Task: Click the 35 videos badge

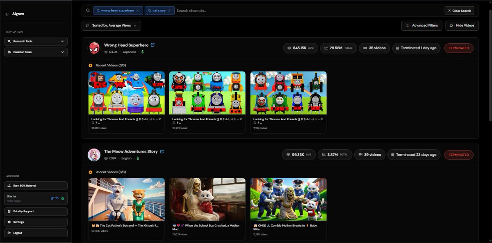Action: click(x=374, y=48)
